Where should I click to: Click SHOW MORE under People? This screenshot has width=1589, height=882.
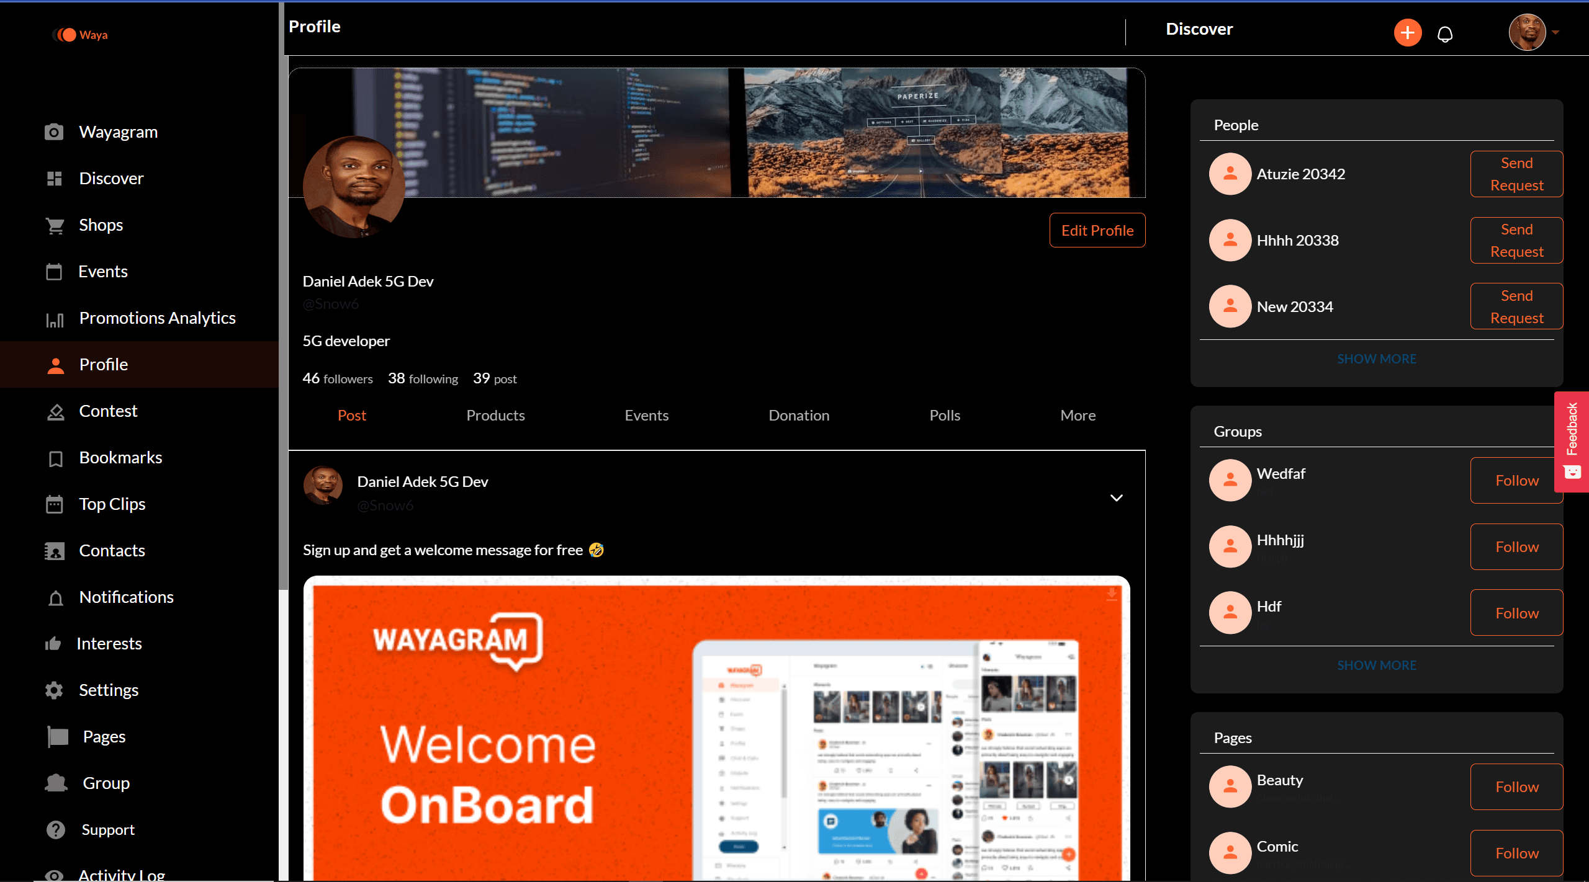(1376, 359)
